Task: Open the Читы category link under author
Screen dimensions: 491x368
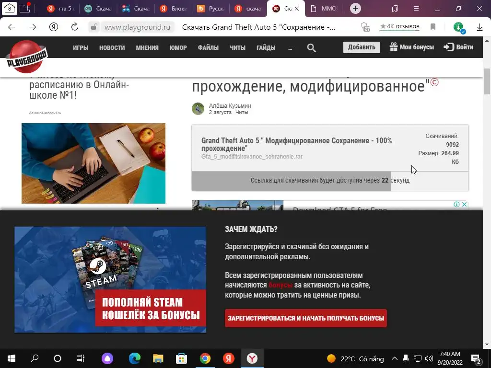Action: click(242, 112)
